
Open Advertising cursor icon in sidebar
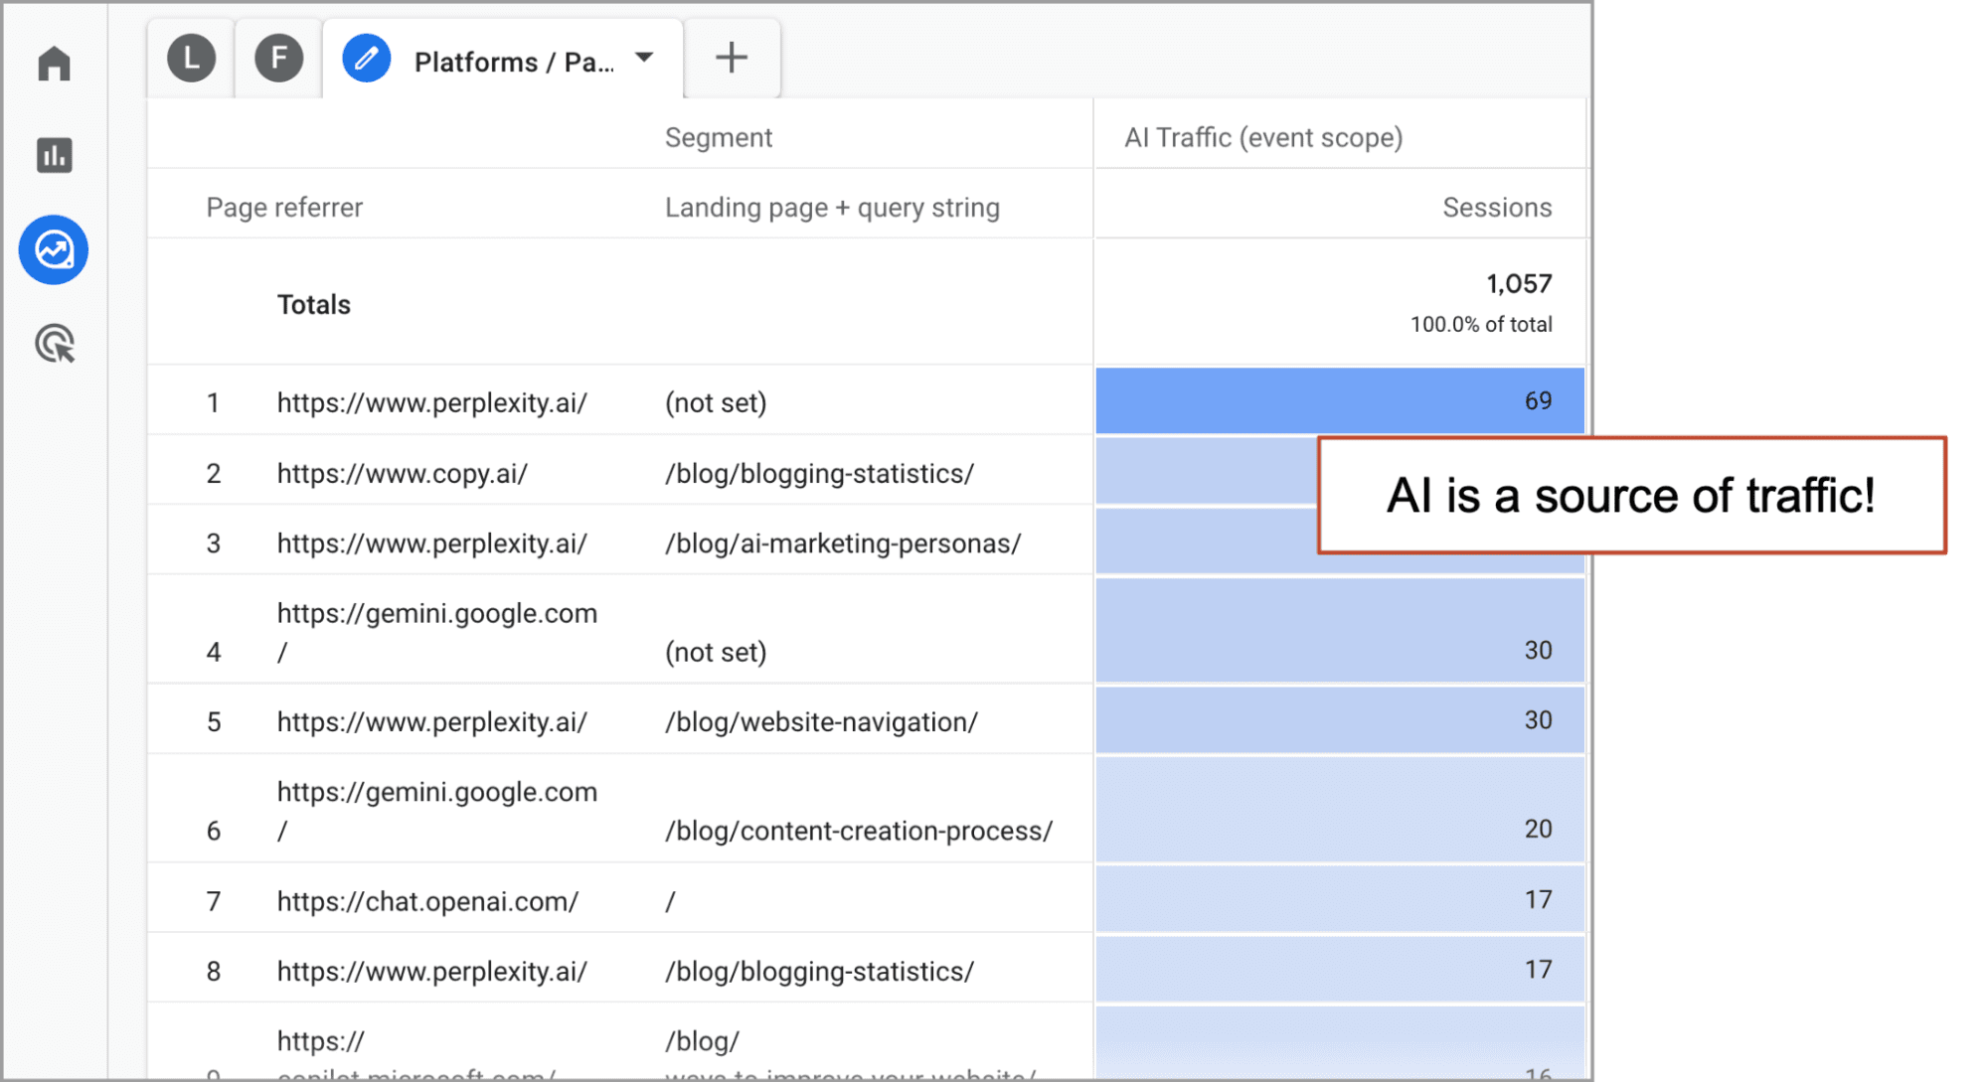click(55, 344)
